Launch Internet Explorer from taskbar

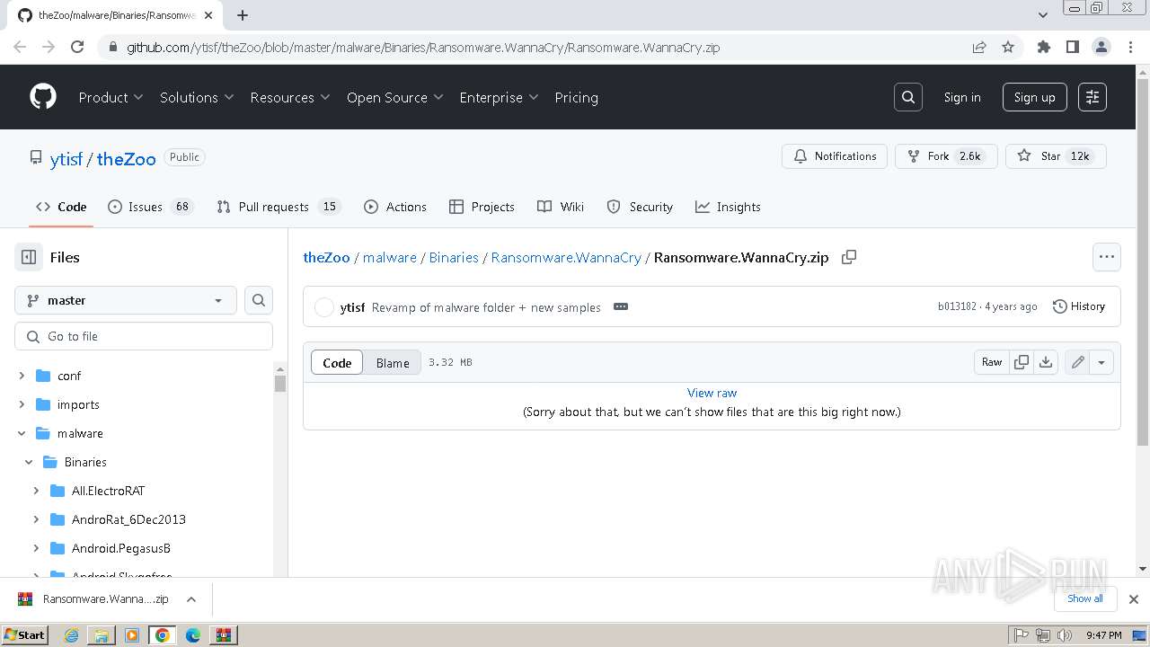71,635
